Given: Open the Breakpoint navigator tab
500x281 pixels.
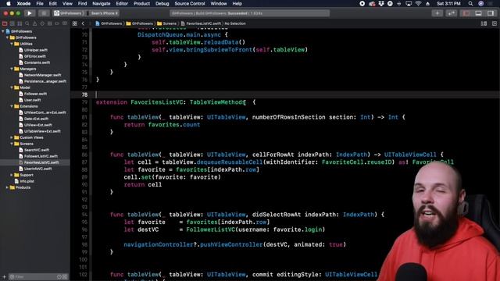Looking at the screenshot, I should 57,23.
